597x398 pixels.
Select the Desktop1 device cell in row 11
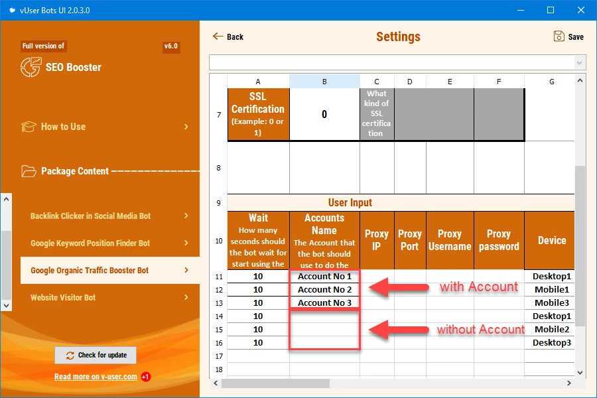(550, 277)
